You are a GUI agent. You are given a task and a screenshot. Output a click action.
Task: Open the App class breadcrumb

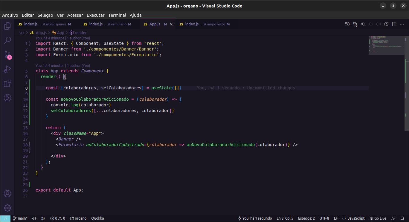58,33
